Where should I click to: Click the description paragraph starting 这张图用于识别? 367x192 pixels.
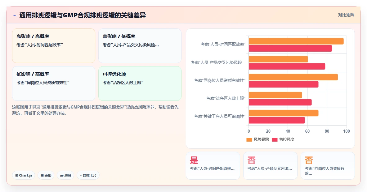[95, 110]
